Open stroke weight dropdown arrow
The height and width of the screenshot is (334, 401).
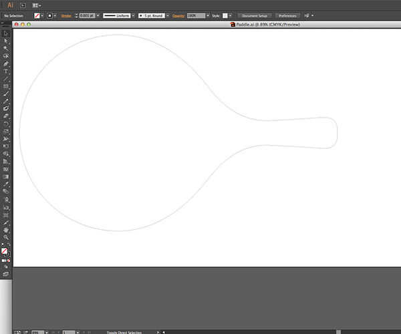(x=98, y=15)
